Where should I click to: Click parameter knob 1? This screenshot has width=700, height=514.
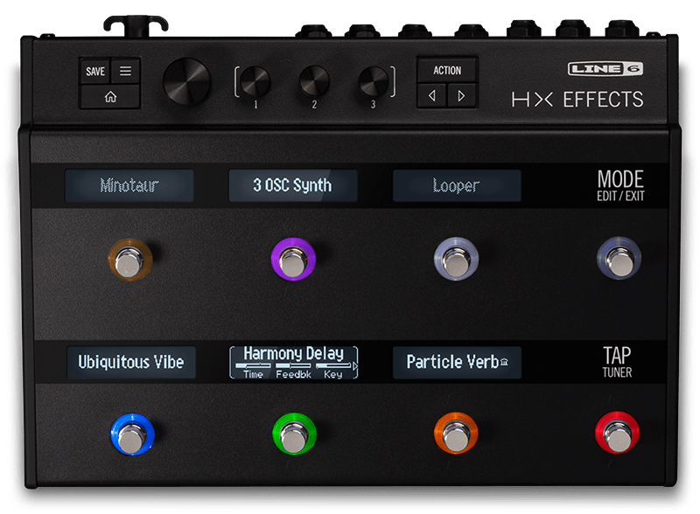tap(255, 80)
